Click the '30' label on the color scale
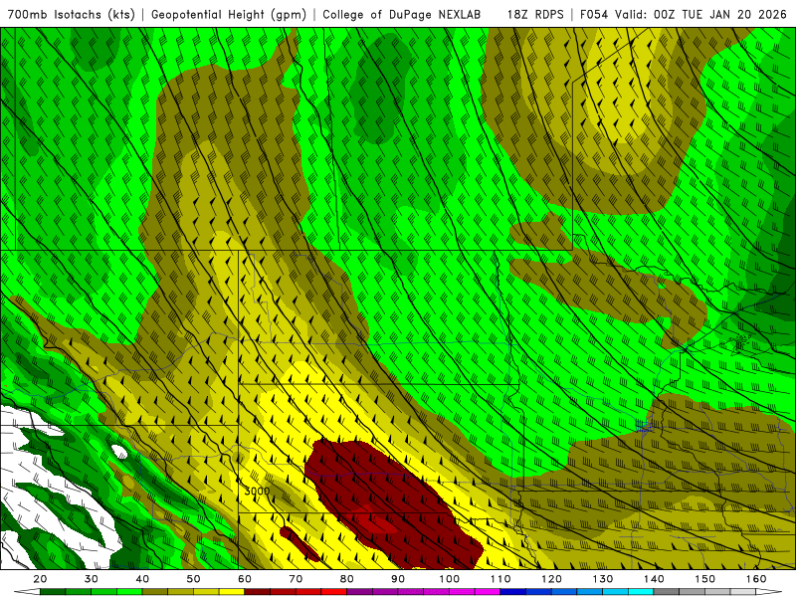This screenshot has height=597, width=796. click(x=91, y=579)
